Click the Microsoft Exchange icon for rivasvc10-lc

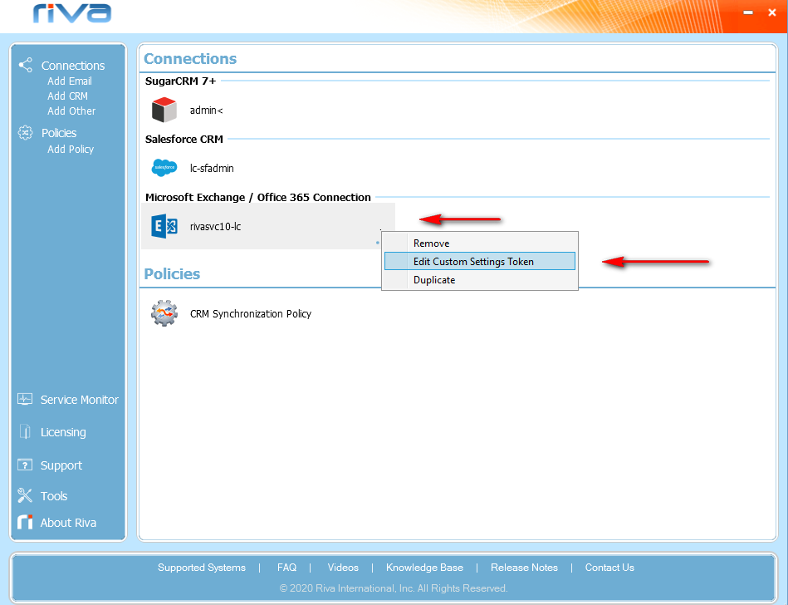(164, 225)
